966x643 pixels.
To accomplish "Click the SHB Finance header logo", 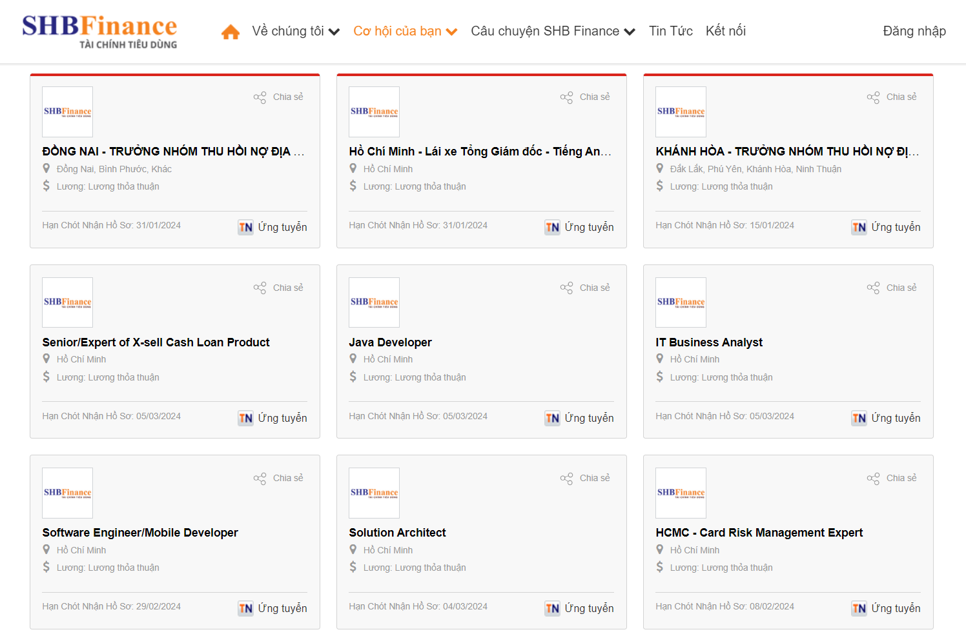I will click(x=99, y=32).
